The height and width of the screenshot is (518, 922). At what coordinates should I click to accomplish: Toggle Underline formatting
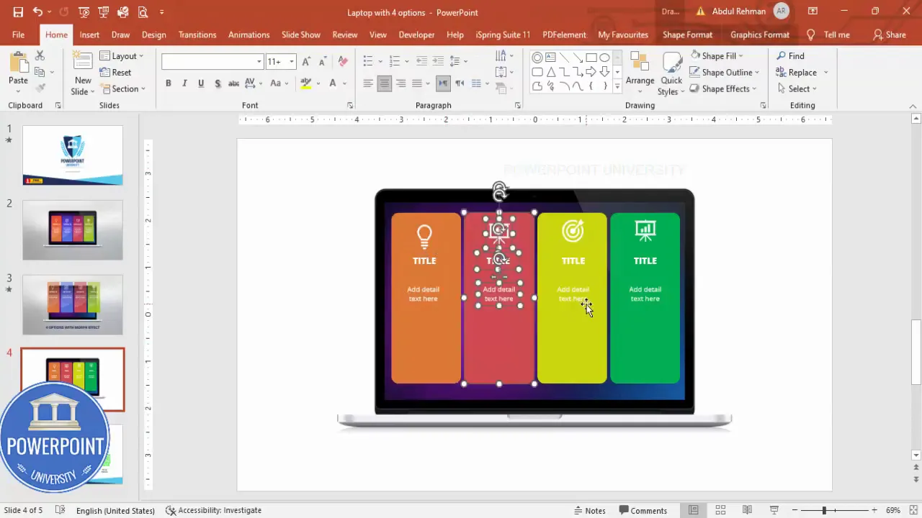click(x=201, y=83)
